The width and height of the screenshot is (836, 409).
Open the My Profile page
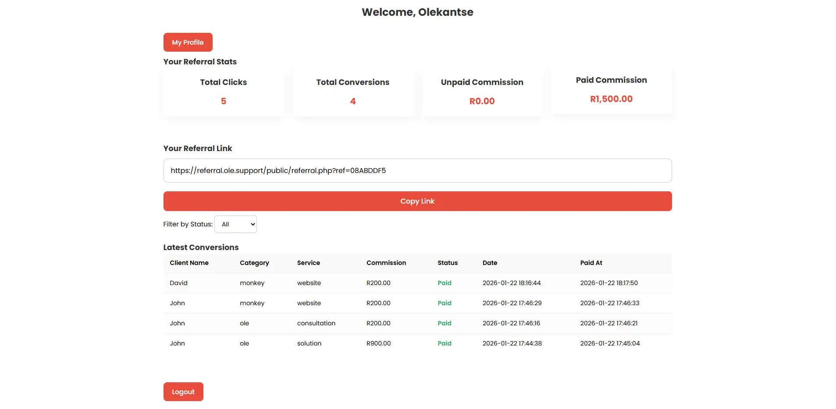pos(188,42)
